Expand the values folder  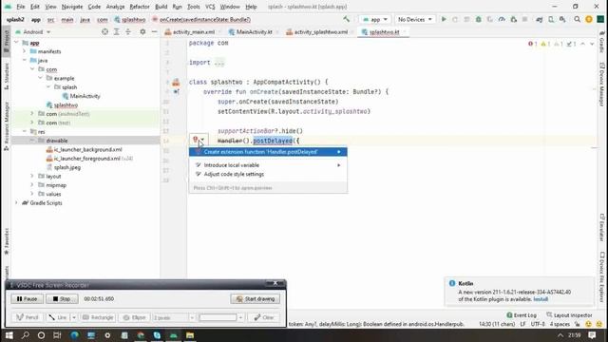(32, 194)
